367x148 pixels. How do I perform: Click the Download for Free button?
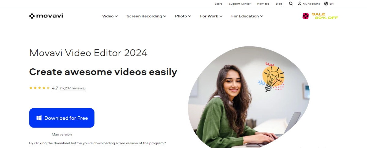tap(62, 118)
